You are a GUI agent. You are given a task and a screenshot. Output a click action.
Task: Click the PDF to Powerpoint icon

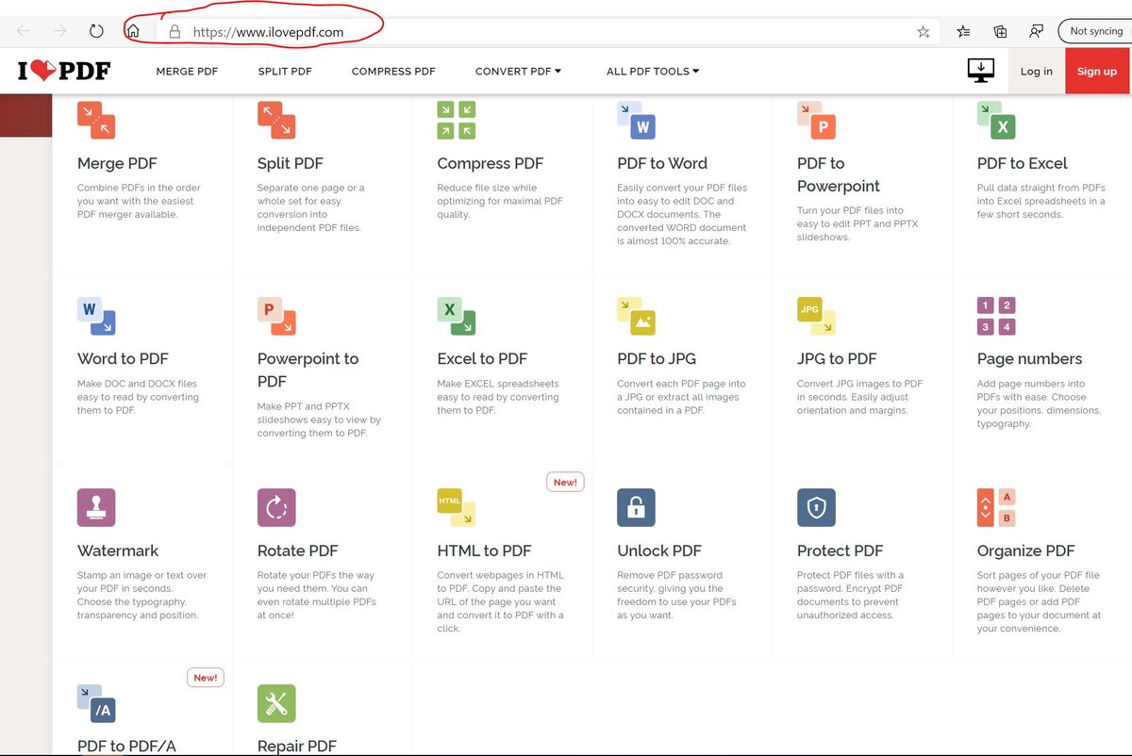817,121
